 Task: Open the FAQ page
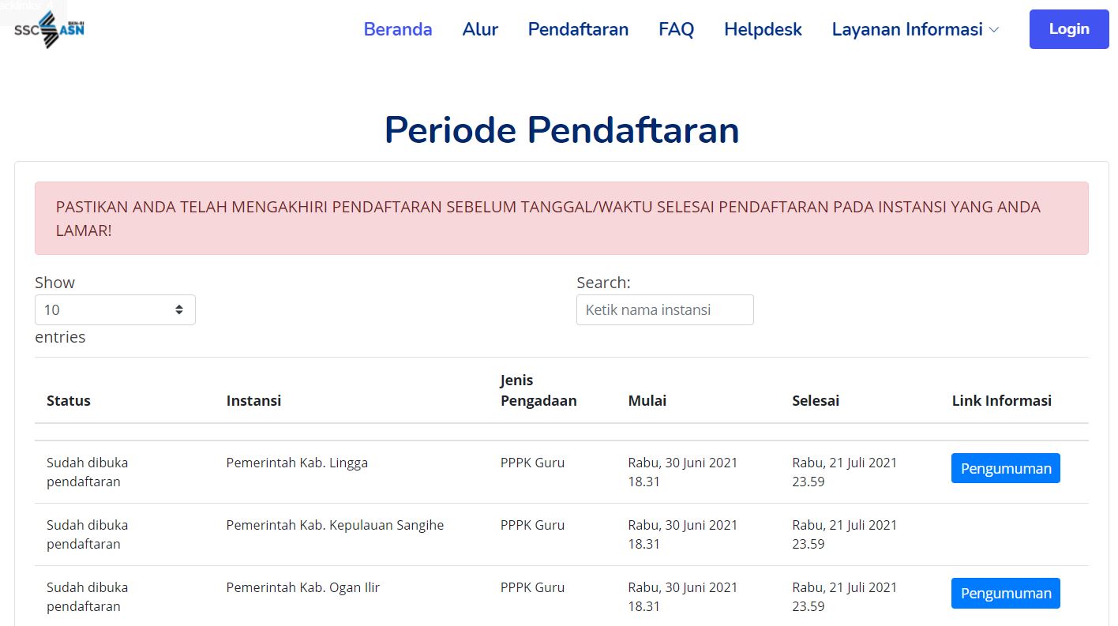tap(676, 29)
